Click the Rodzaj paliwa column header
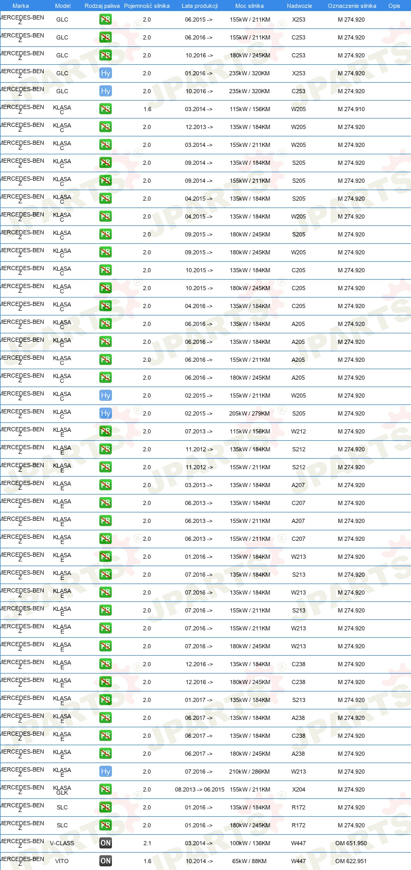This screenshot has width=411, height=870. (102, 6)
